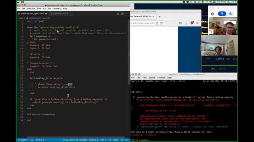Click the master branch in status bar
Screen dimensions: 254x142
(x=23, y=140)
